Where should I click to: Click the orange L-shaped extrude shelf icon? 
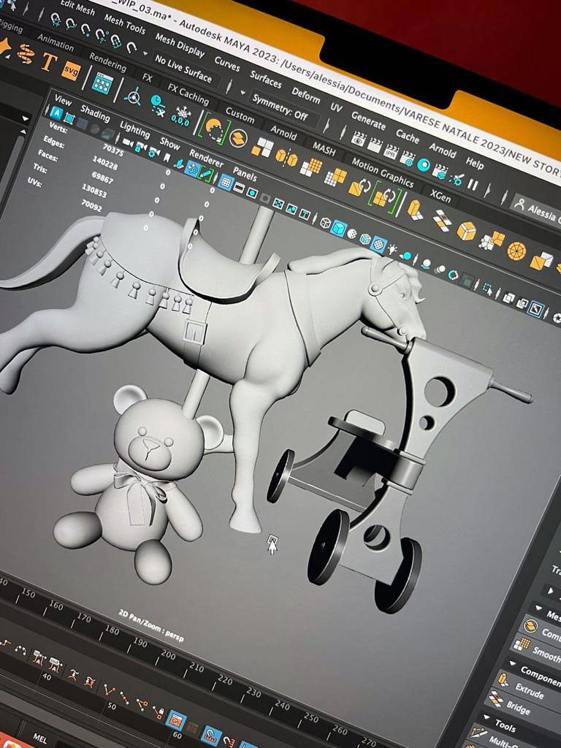pyautogui.click(x=414, y=210)
